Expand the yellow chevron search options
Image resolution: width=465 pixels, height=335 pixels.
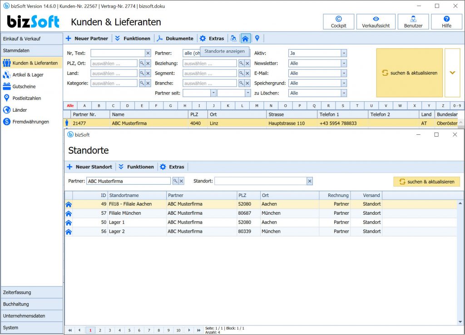[452, 73]
